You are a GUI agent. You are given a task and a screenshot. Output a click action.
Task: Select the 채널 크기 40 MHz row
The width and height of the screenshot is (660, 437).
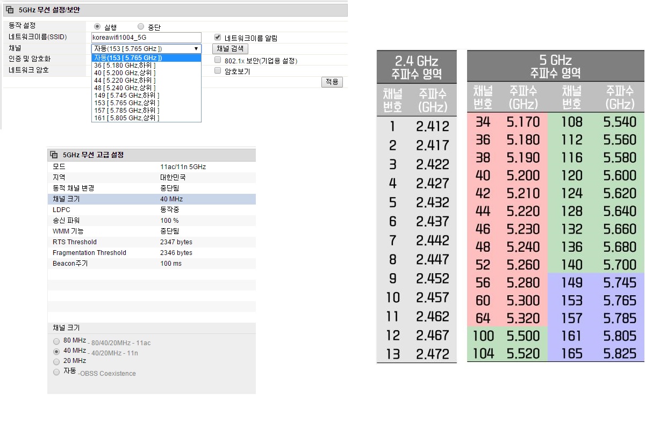click(152, 199)
